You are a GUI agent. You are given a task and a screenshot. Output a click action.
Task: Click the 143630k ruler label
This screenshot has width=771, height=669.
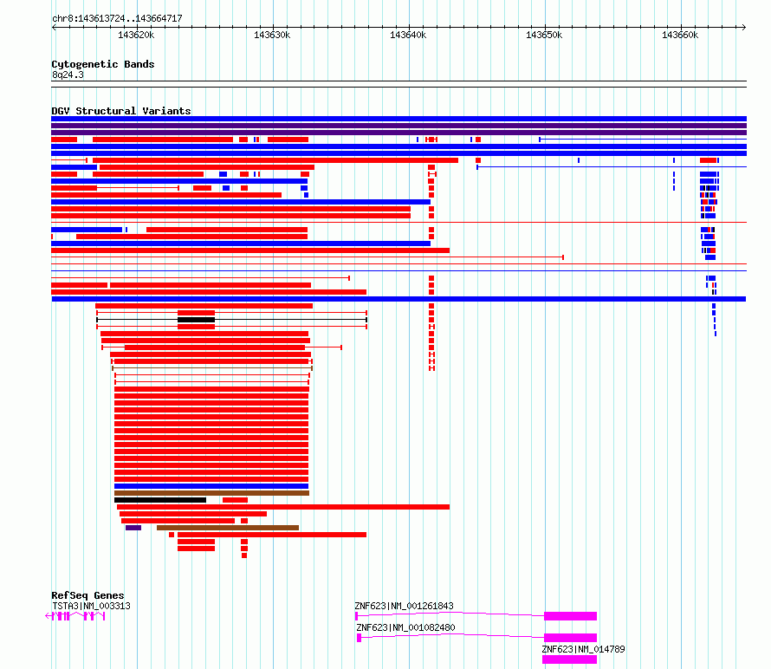(x=272, y=35)
